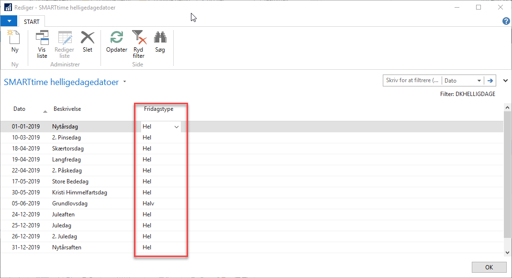Viewport: 512px width, 278px height.
Task: Open the blue application menu dropdown
Action: tap(9, 21)
